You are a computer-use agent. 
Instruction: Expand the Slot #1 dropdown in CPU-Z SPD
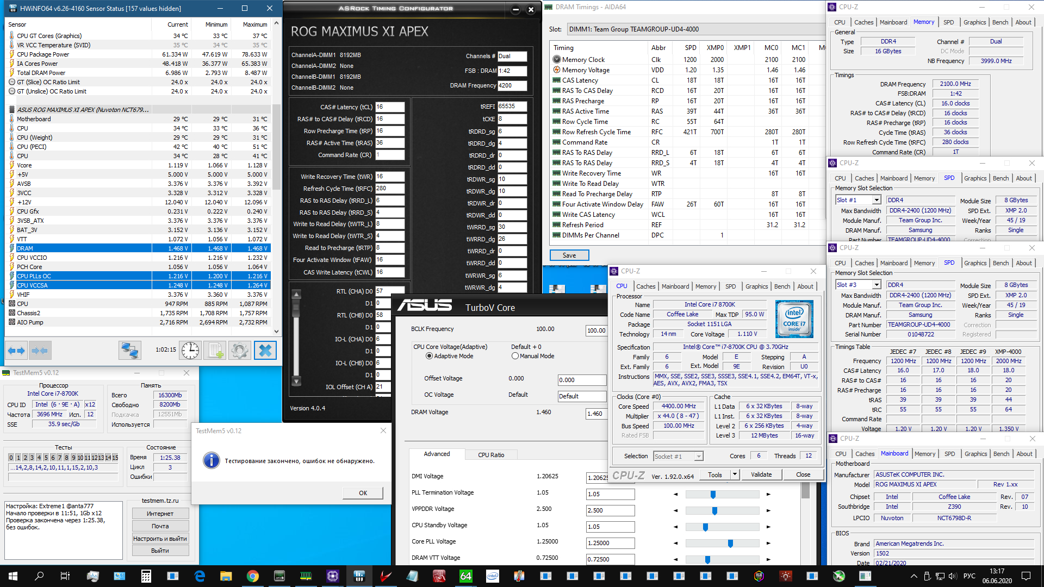[876, 200]
